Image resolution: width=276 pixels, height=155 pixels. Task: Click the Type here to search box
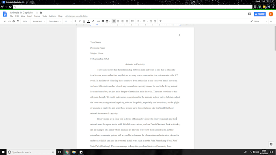click(32, 152)
